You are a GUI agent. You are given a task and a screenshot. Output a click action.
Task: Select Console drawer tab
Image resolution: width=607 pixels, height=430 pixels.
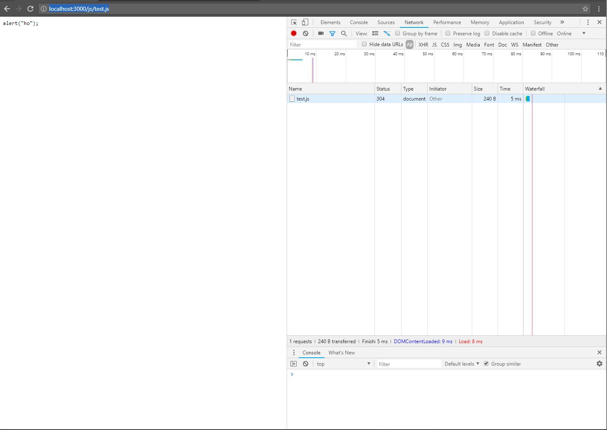click(x=312, y=353)
